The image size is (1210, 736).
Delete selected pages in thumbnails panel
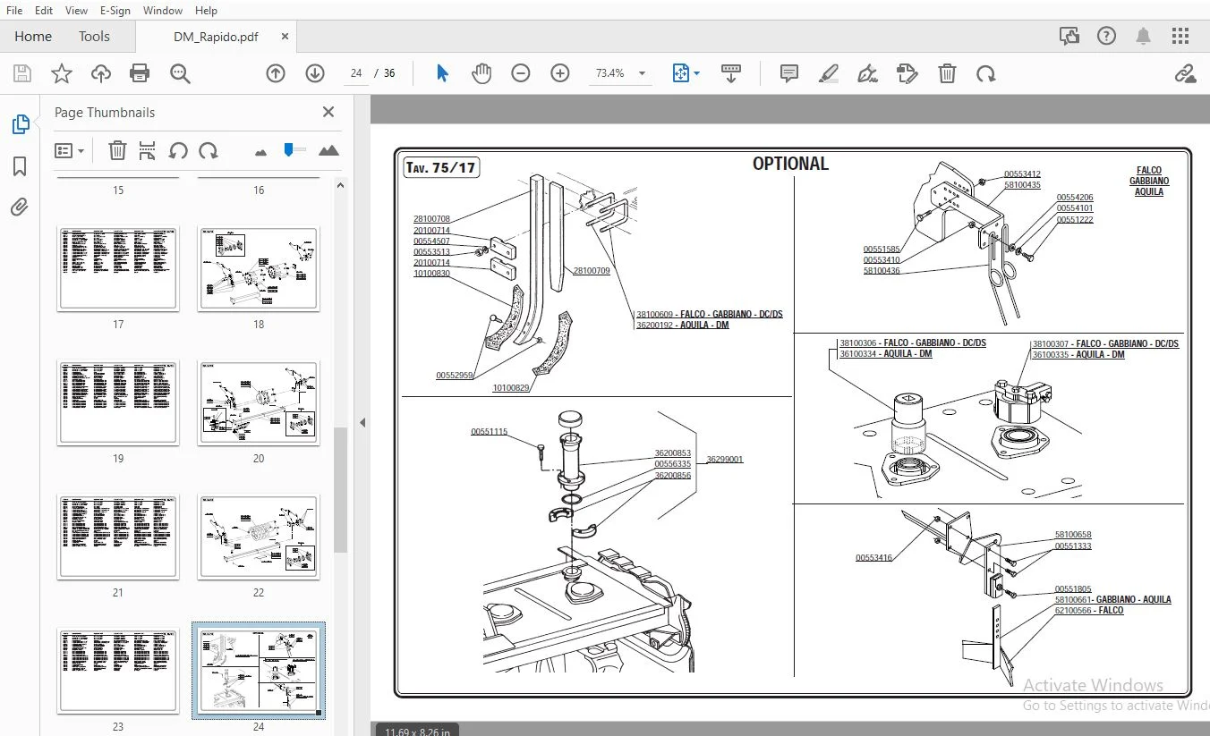[x=117, y=150]
